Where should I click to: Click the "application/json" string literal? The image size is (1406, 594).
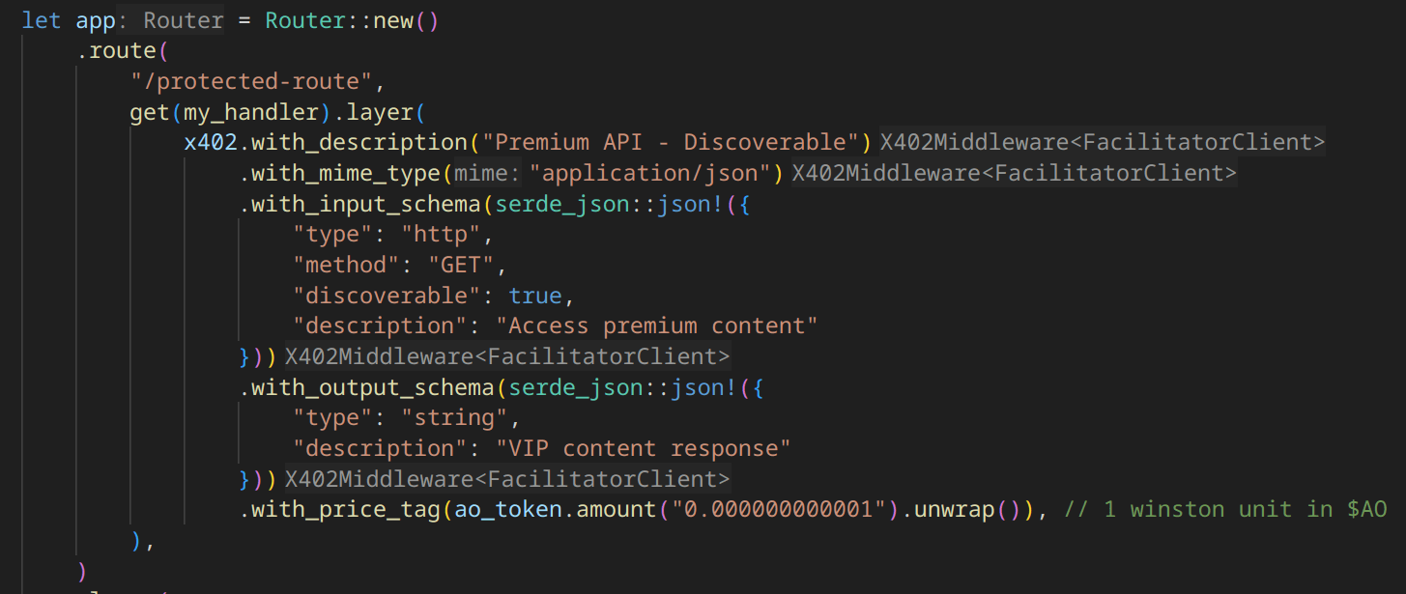coord(656,174)
